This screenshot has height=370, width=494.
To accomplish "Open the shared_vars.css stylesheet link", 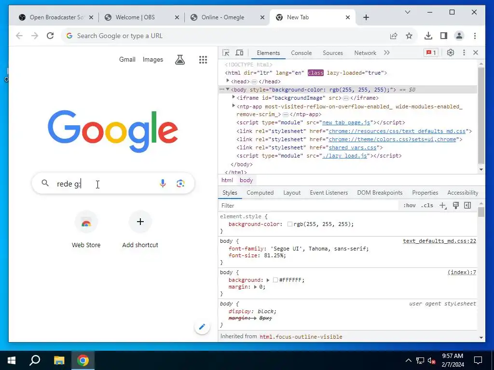I will pos(353,147).
